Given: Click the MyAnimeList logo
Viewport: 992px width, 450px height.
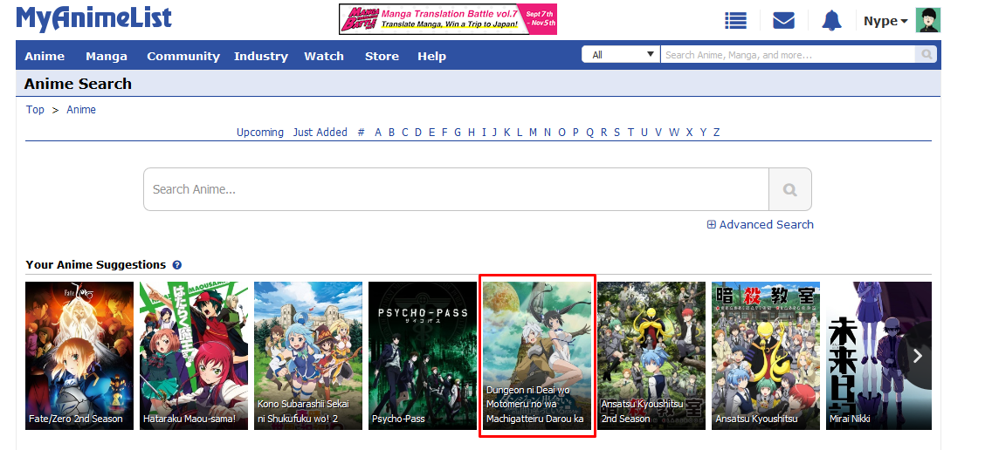Looking at the screenshot, I should pyautogui.click(x=93, y=18).
